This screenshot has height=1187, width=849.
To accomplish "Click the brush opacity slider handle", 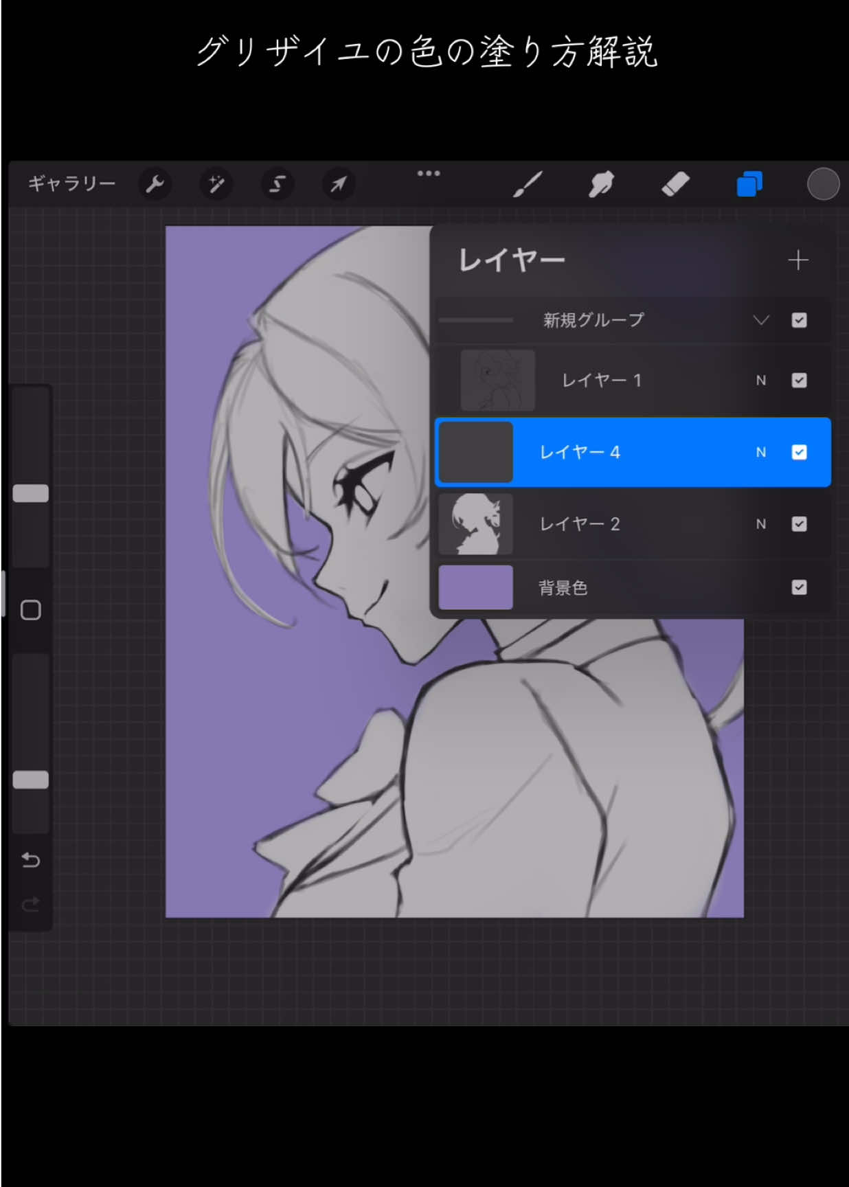I will click(x=31, y=780).
